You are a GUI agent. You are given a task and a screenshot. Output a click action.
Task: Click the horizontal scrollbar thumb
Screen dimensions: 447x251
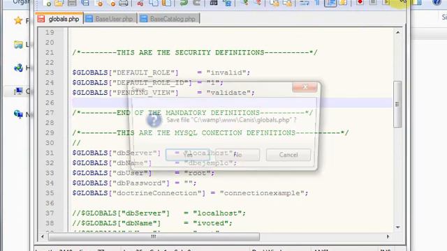point(154,236)
